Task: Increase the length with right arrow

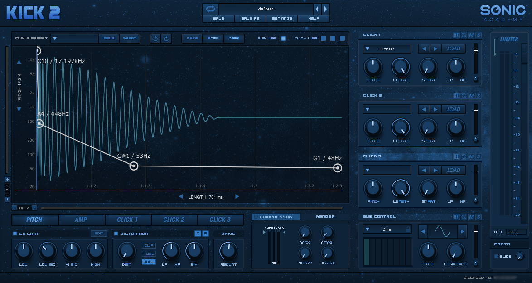Action: (x=237, y=197)
